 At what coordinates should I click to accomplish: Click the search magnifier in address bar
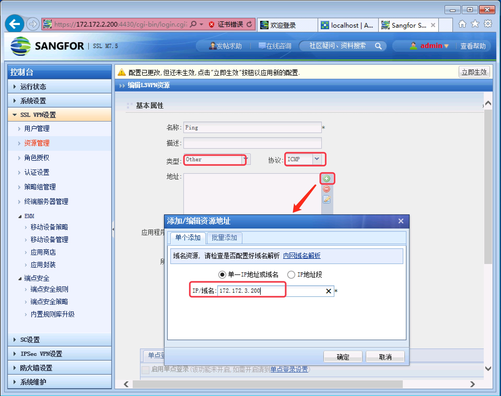[x=193, y=24]
